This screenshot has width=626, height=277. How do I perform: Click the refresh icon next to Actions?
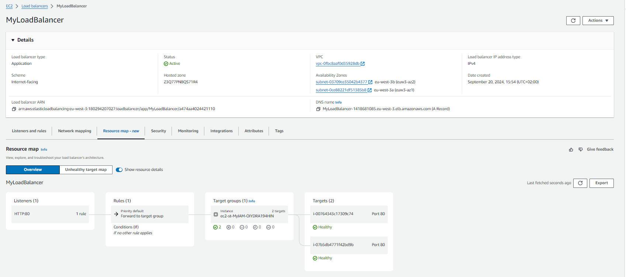pyautogui.click(x=573, y=21)
